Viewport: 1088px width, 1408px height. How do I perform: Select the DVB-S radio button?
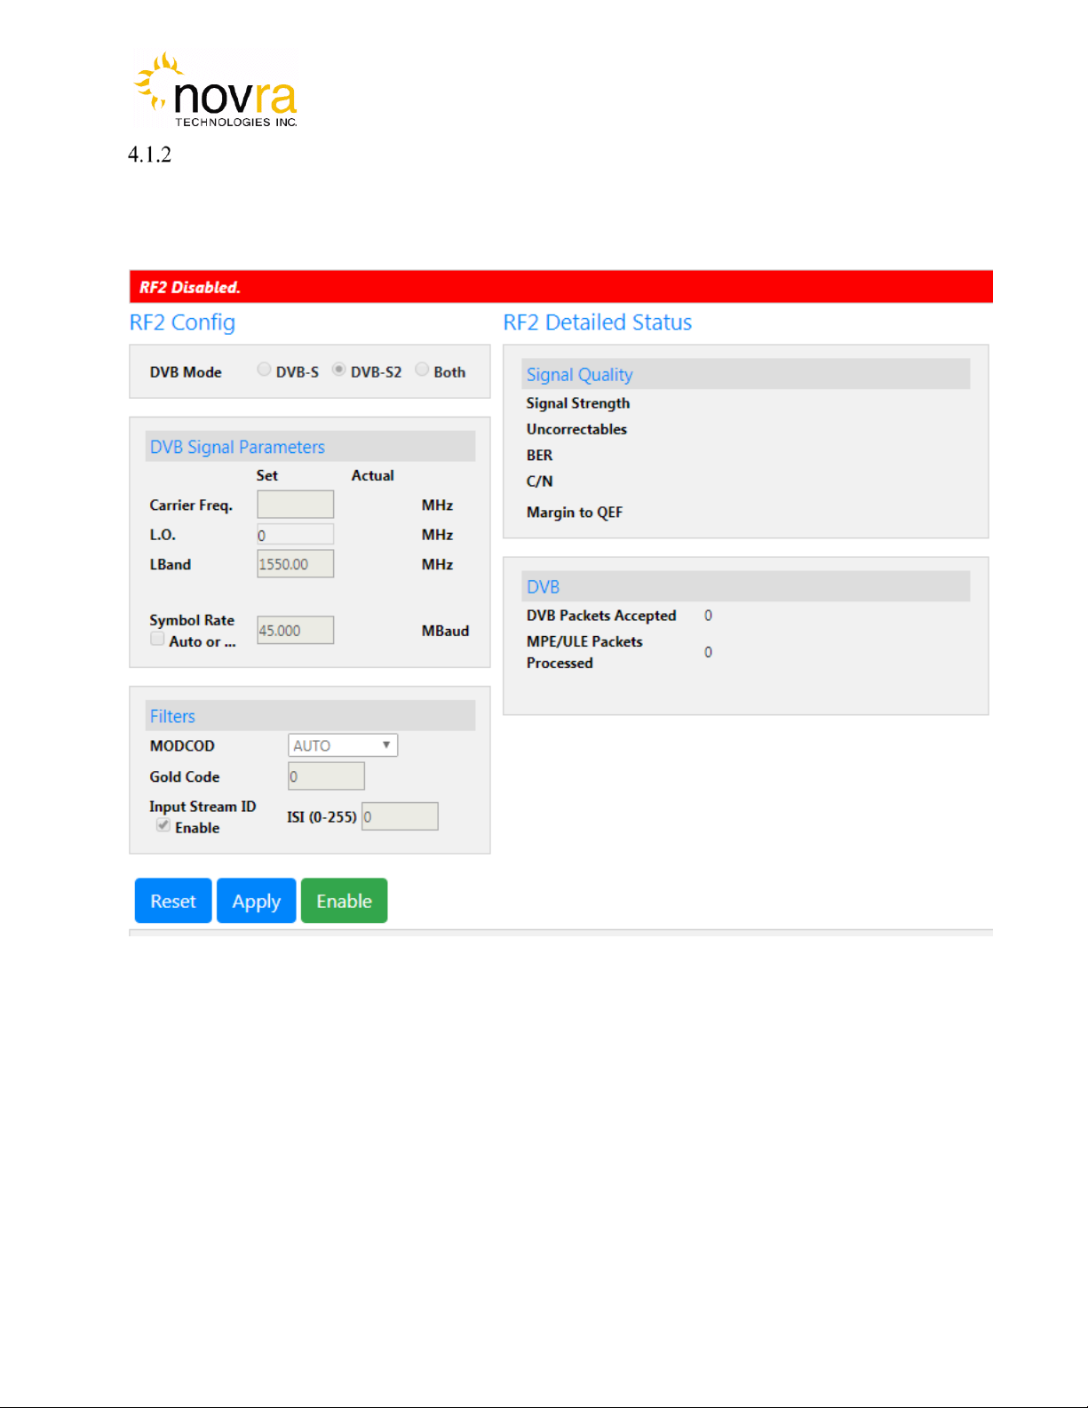click(x=264, y=370)
